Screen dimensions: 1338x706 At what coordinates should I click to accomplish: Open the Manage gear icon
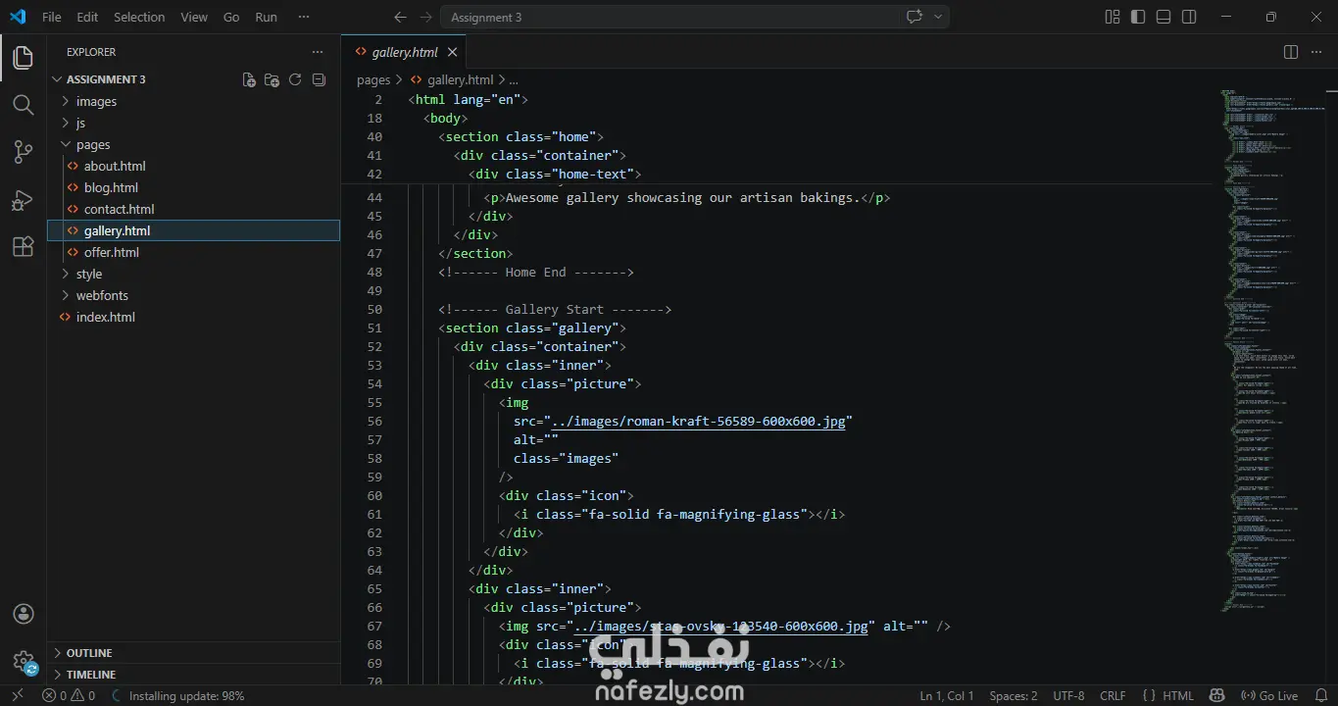(x=24, y=662)
